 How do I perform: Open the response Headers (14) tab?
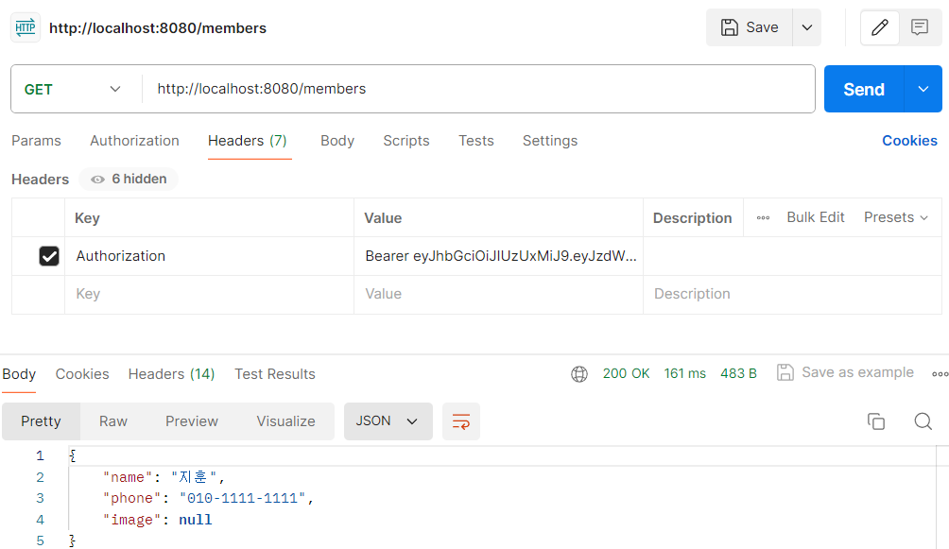click(171, 374)
